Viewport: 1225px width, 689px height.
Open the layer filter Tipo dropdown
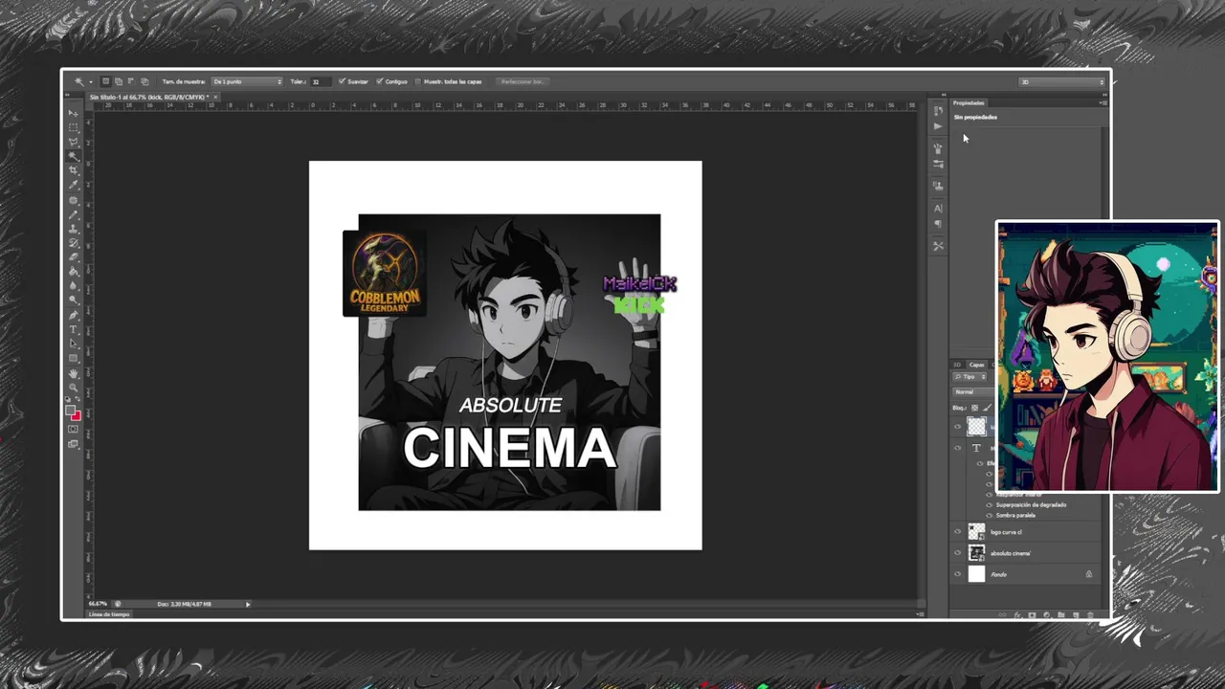[x=969, y=377]
